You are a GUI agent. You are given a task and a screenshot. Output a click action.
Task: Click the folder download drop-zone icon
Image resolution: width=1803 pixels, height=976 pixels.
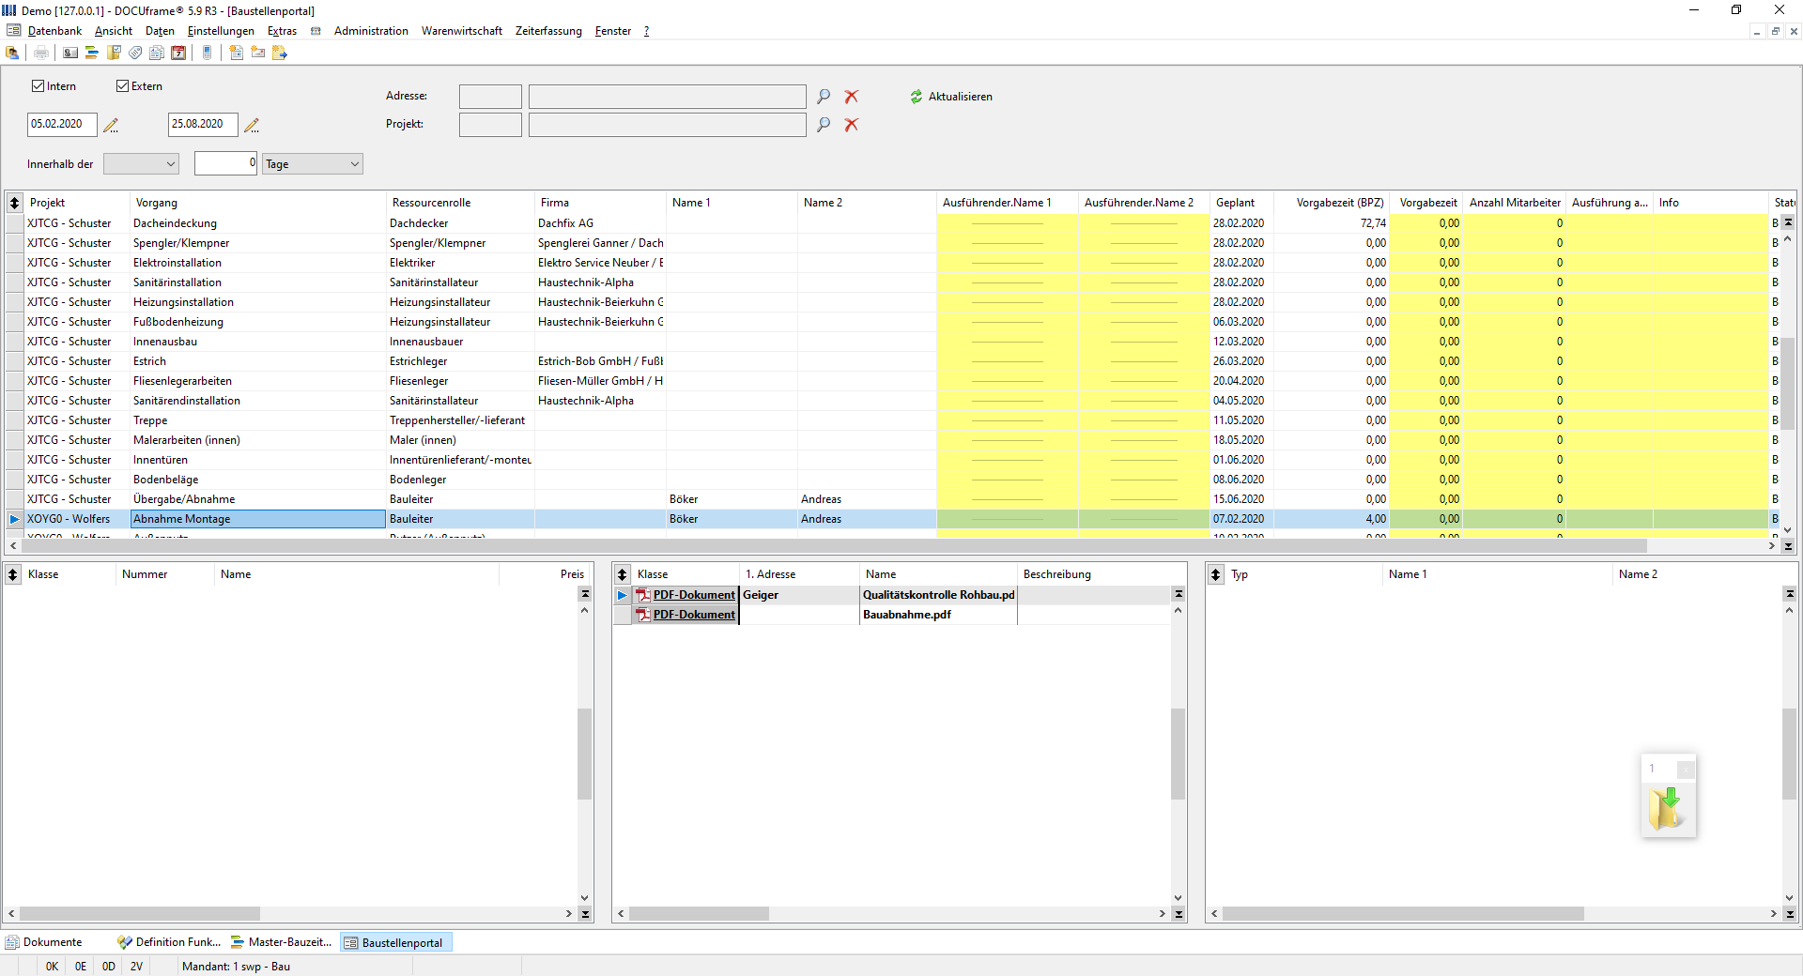[x=1668, y=808]
